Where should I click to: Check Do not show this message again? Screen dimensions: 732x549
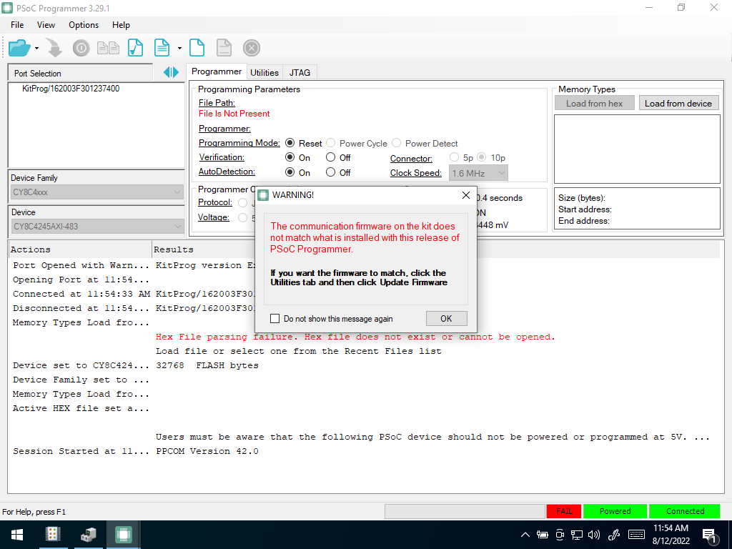275,318
